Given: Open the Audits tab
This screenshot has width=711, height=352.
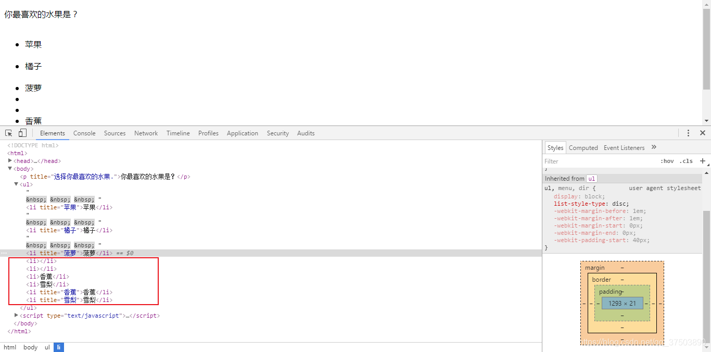Looking at the screenshot, I should point(306,133).
